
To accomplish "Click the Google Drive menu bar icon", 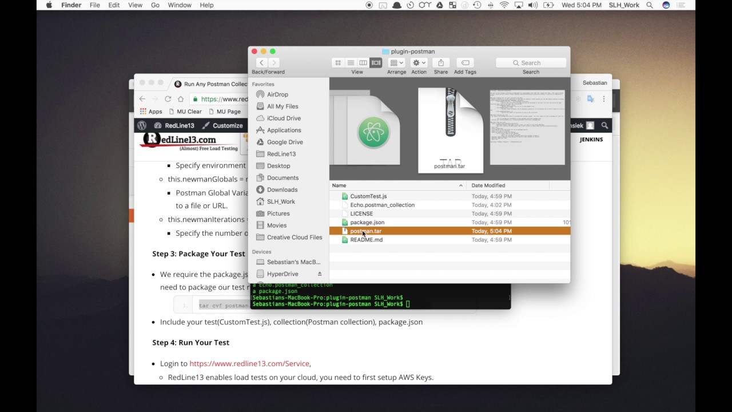I will (x=439, y=5).
